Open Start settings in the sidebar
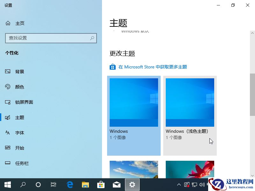 click(19, 148)
